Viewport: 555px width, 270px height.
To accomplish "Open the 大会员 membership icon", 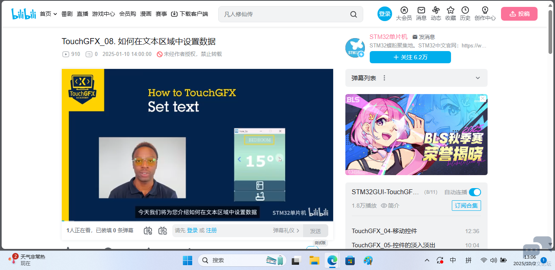I will pos(403,13).
